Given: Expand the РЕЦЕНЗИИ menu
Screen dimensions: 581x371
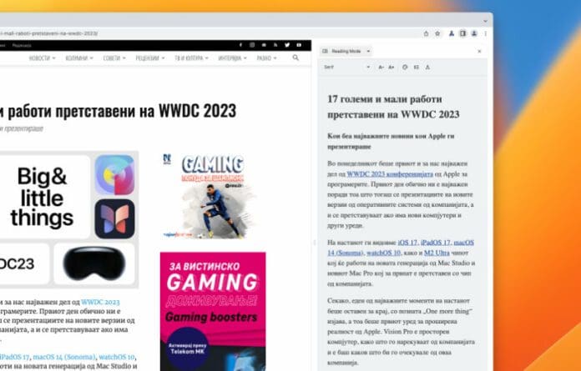Looking at the screenshot, I should coord(150,58).
